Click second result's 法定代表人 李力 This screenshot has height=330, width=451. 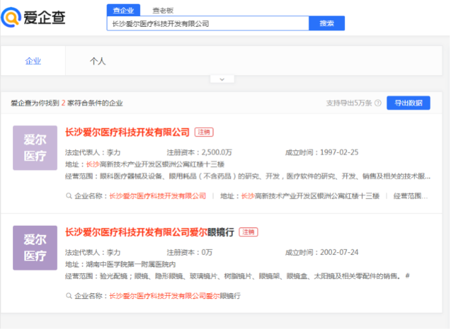click(x=93, y=252)
